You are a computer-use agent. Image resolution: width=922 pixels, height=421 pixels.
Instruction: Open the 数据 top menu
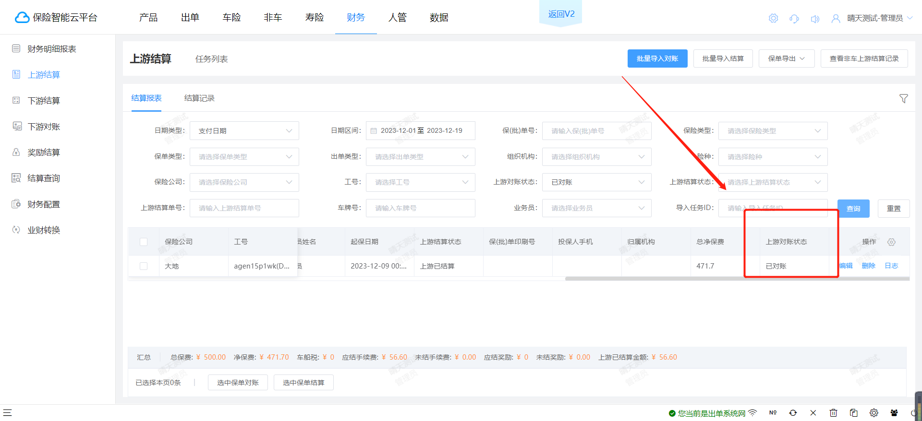(439, 17)
